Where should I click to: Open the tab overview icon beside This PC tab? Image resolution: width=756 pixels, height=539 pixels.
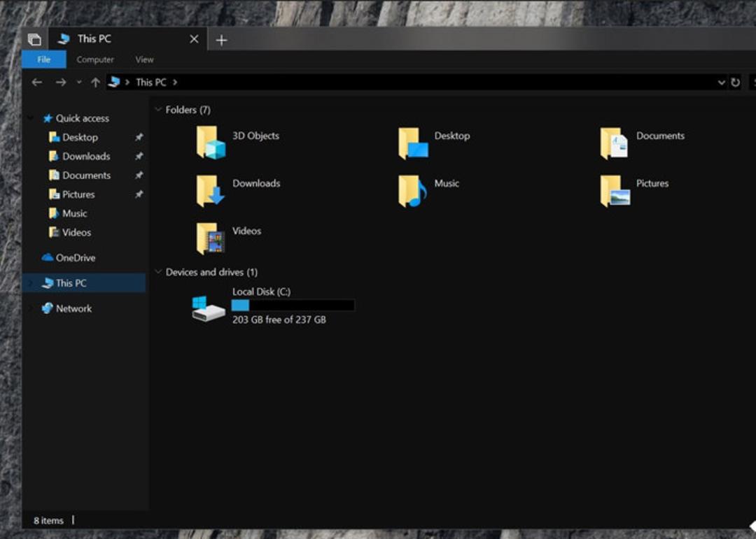(34, 39)
